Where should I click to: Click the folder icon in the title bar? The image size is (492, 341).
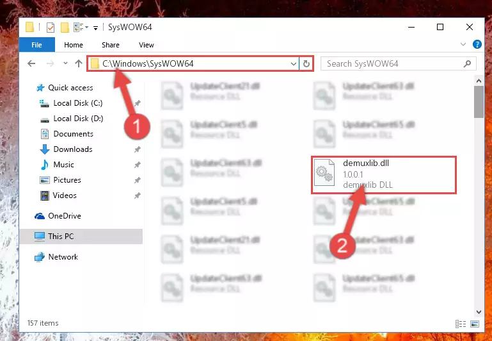click(x=30, y=28)
